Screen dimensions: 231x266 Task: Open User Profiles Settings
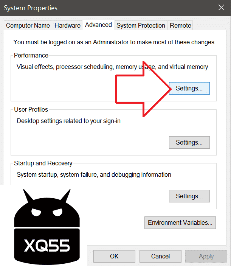tap(189, 143)
